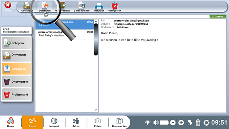The height and width of the screenshot is (129, 229).
Task: Go to Home in the bottom bar
Action: point(11,122)
